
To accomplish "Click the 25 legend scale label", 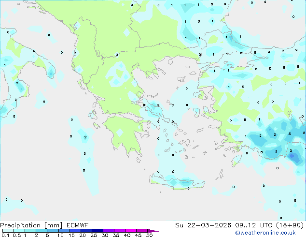I will pyautogui.click(x=94, y=235).
